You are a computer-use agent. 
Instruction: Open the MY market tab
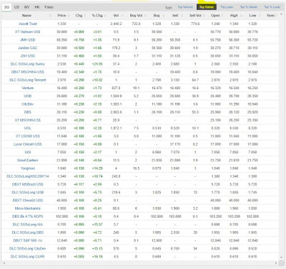27,7
